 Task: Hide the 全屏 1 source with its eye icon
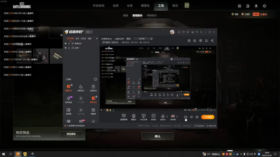click(x=65, y=48)
